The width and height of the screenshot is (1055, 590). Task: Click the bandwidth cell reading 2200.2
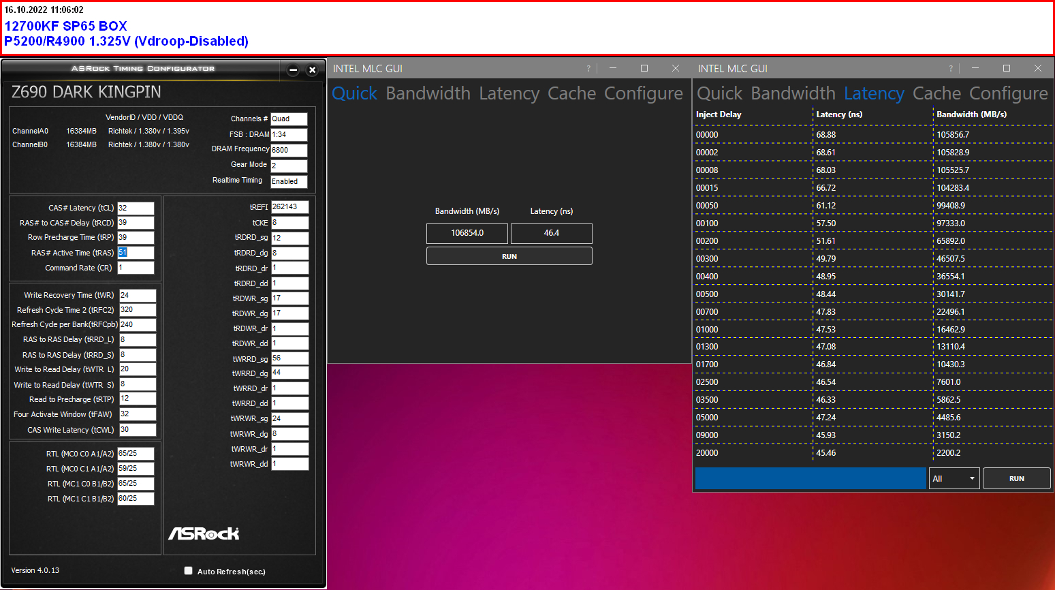tap(949, 453)
